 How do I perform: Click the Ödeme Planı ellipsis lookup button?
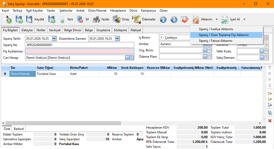205,56
